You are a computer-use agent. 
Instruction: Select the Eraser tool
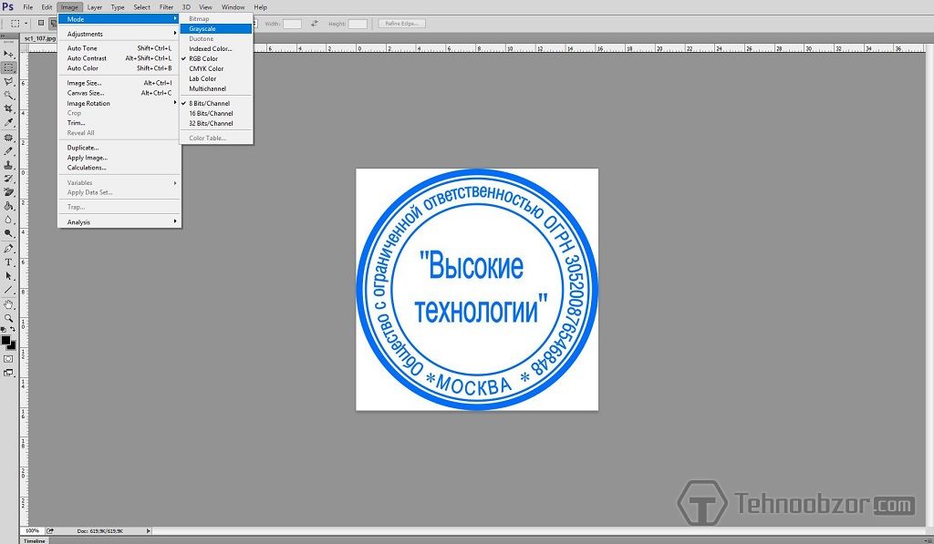[x=8, y=192]
